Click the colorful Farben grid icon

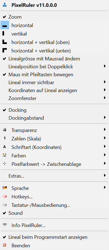pos(4,155)
